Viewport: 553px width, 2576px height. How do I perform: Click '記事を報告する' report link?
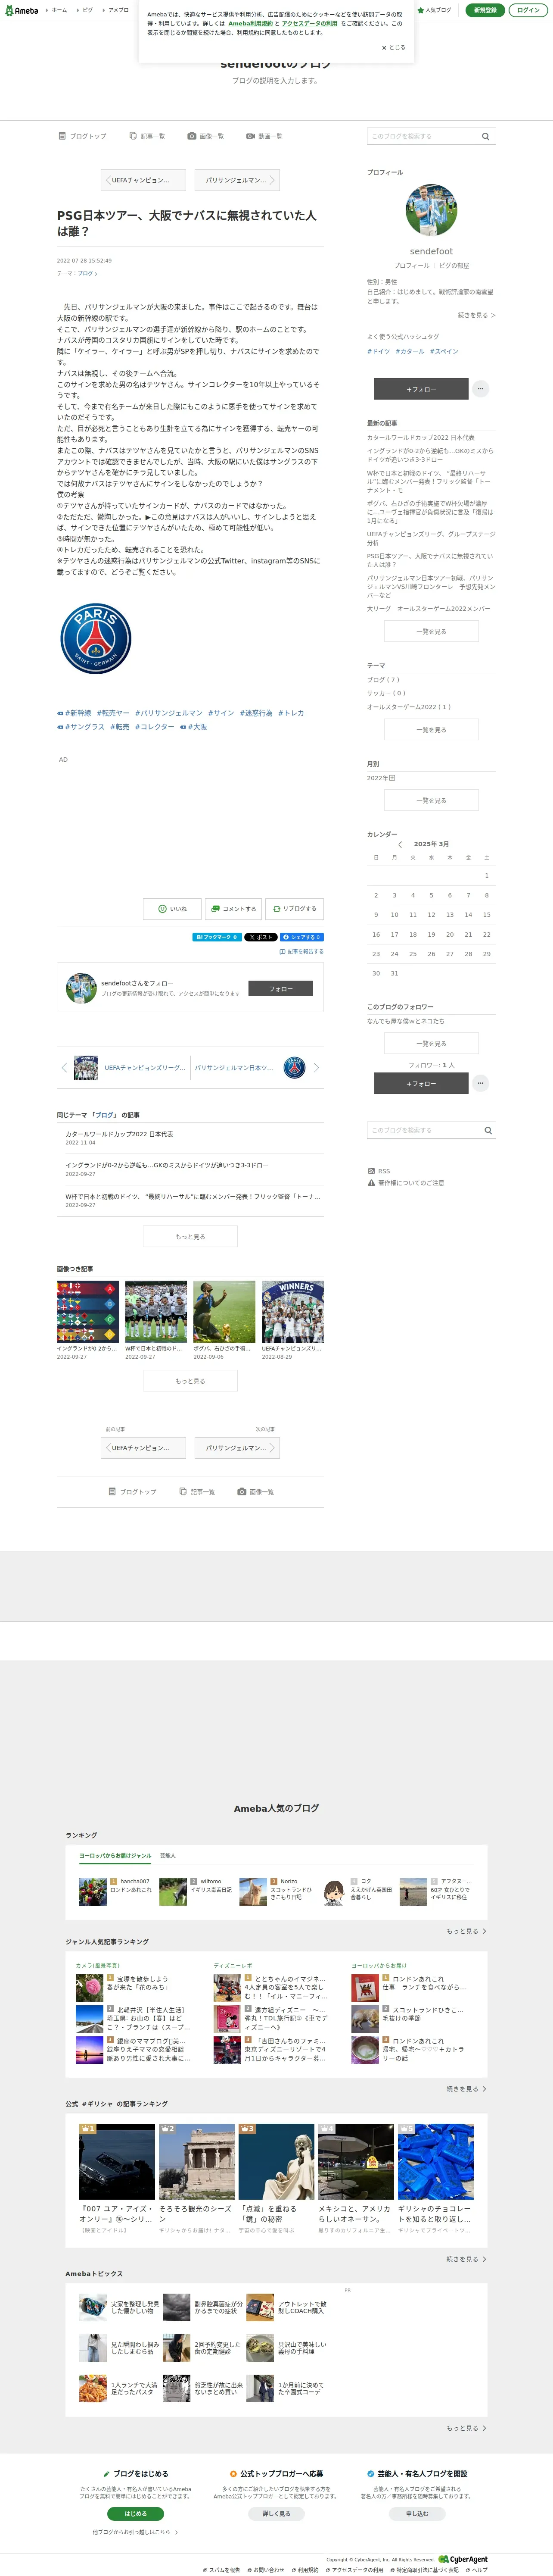[301, 952]
